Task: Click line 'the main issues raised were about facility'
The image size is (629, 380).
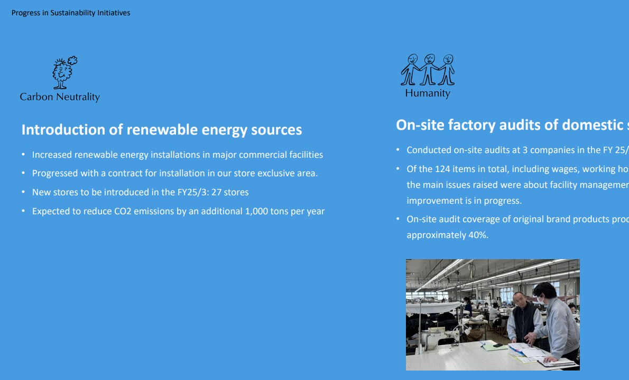Action: 517,185
